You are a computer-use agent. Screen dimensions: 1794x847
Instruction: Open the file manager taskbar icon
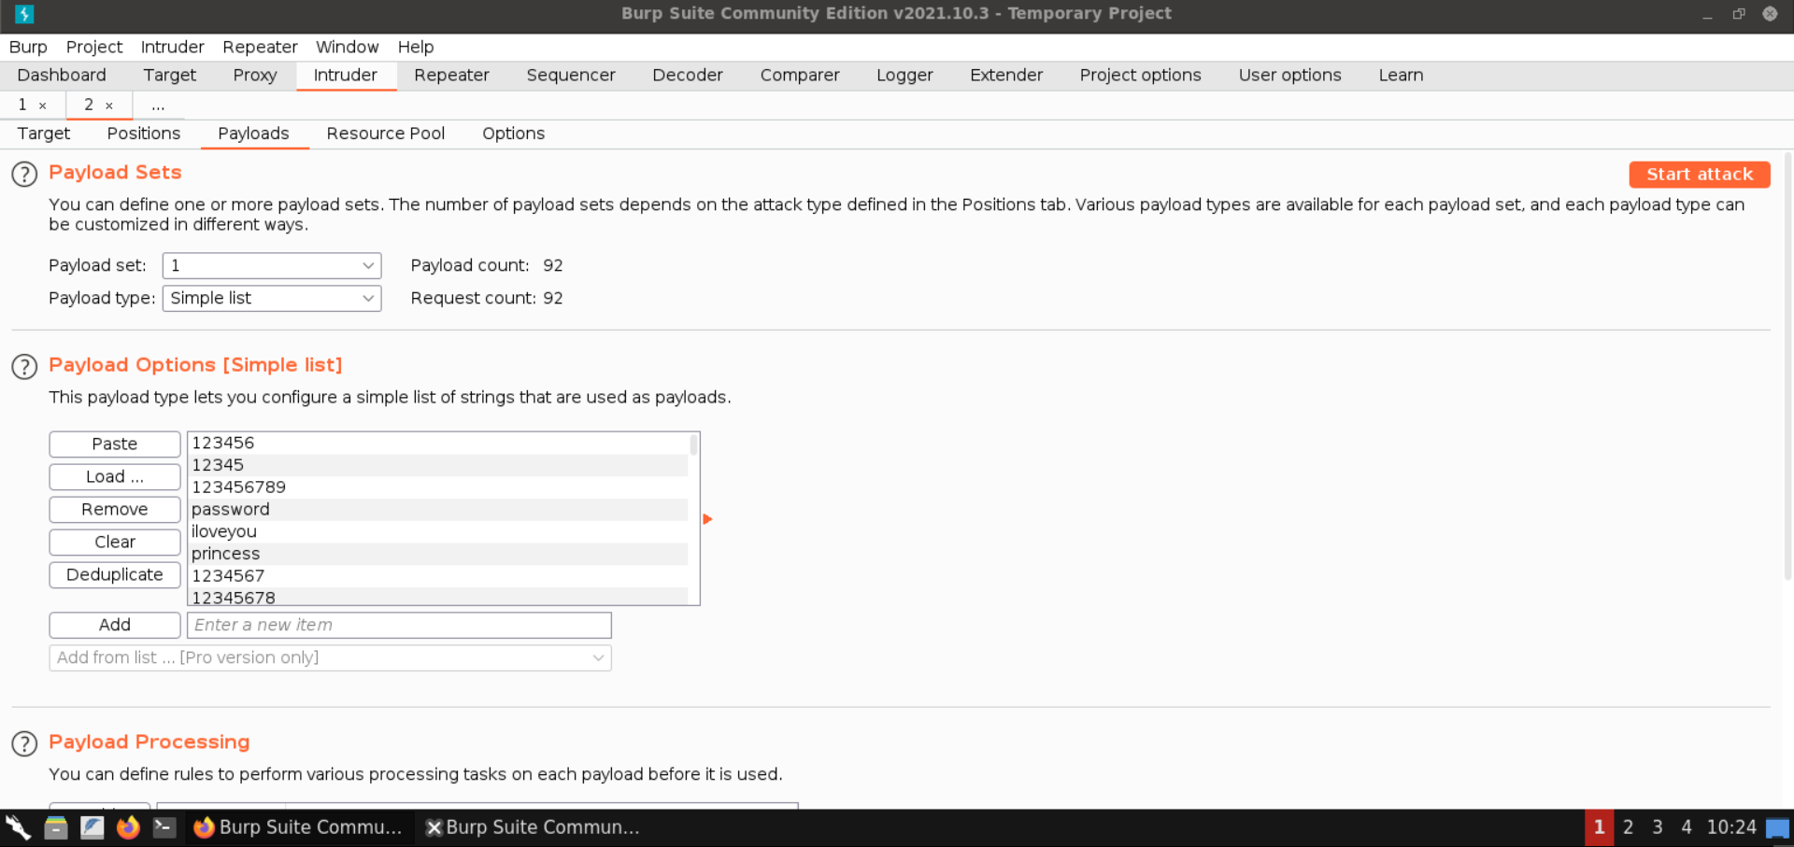pyautogui.click(x=56, y=827)
